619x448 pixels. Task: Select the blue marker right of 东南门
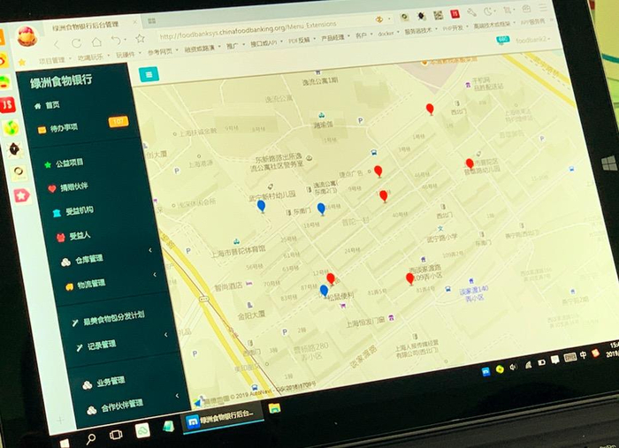tap(321, 209)
